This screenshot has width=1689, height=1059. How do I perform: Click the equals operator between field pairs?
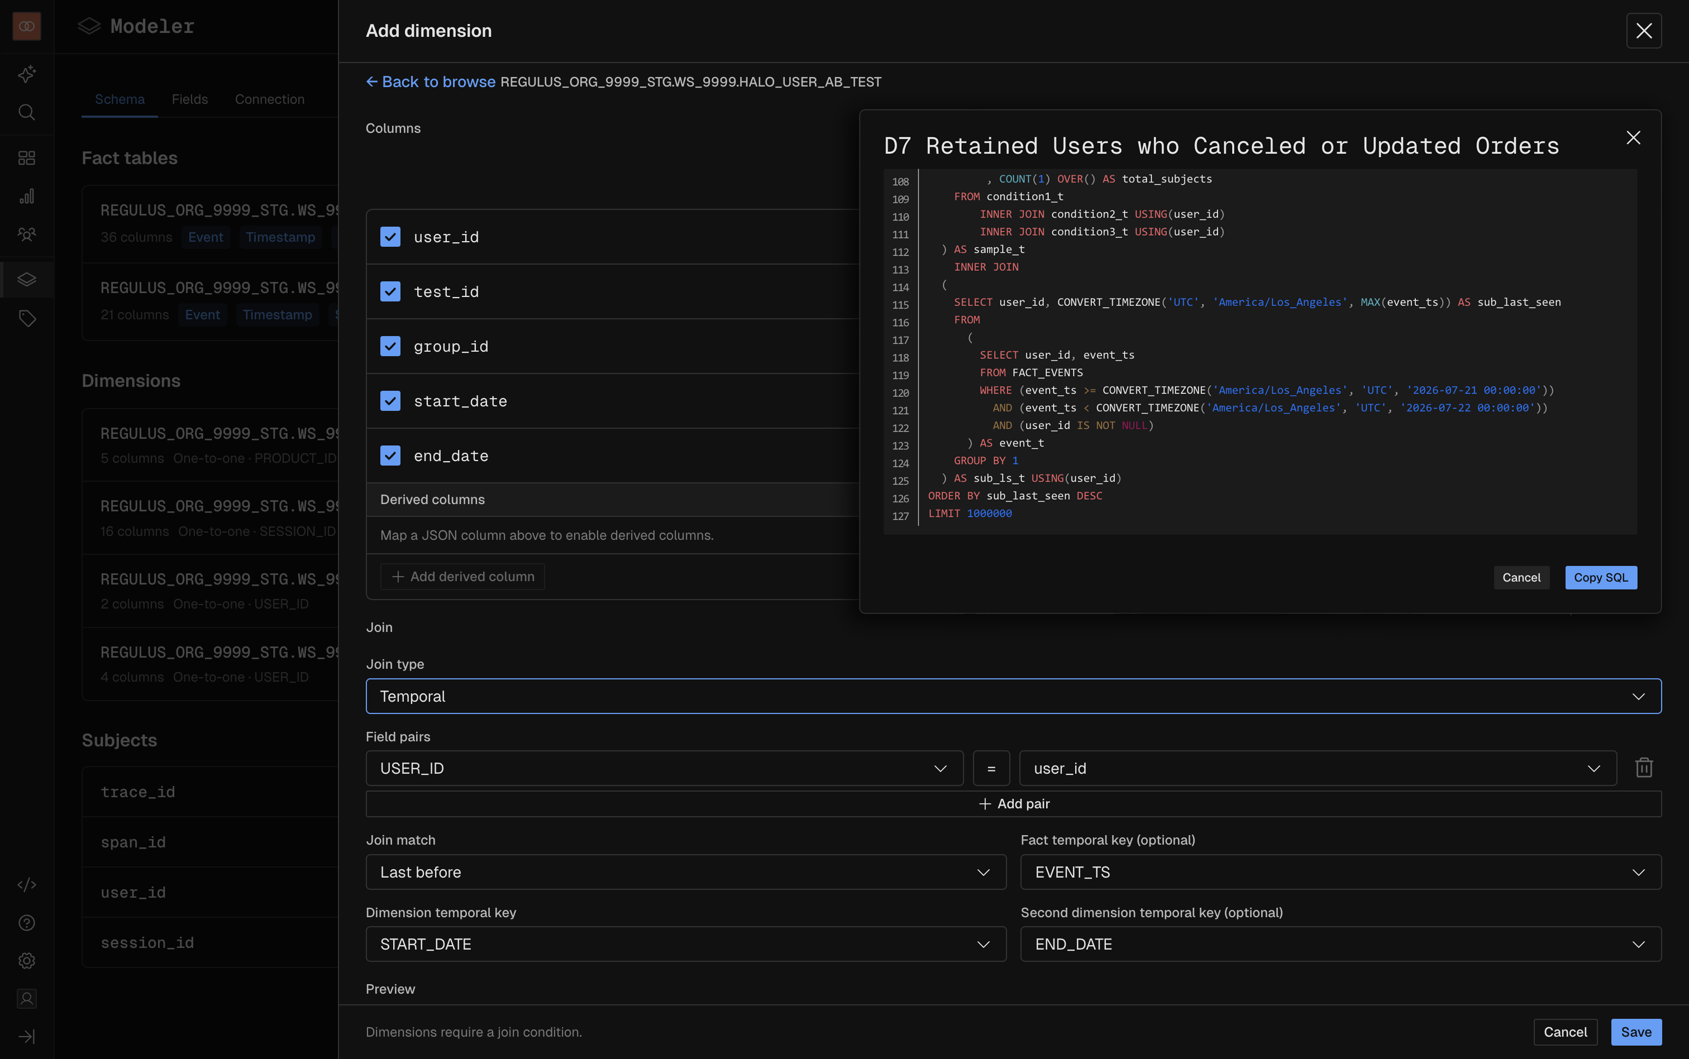tap(991, 768)
